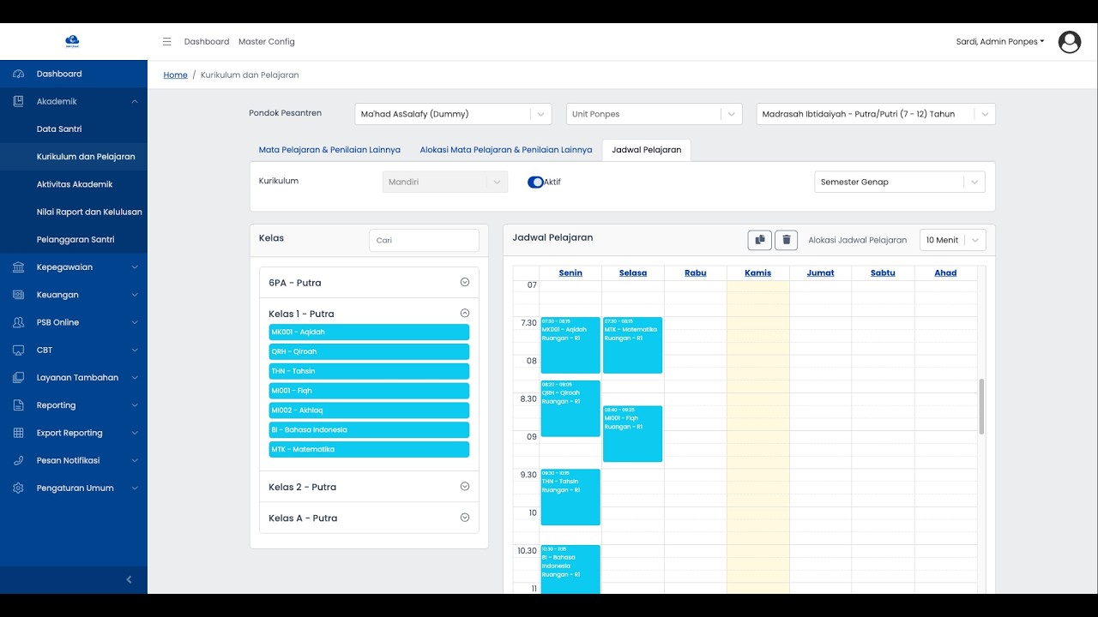Open Data Santri in sidebar
The image size is (1098, 617).
pos(59,129)
